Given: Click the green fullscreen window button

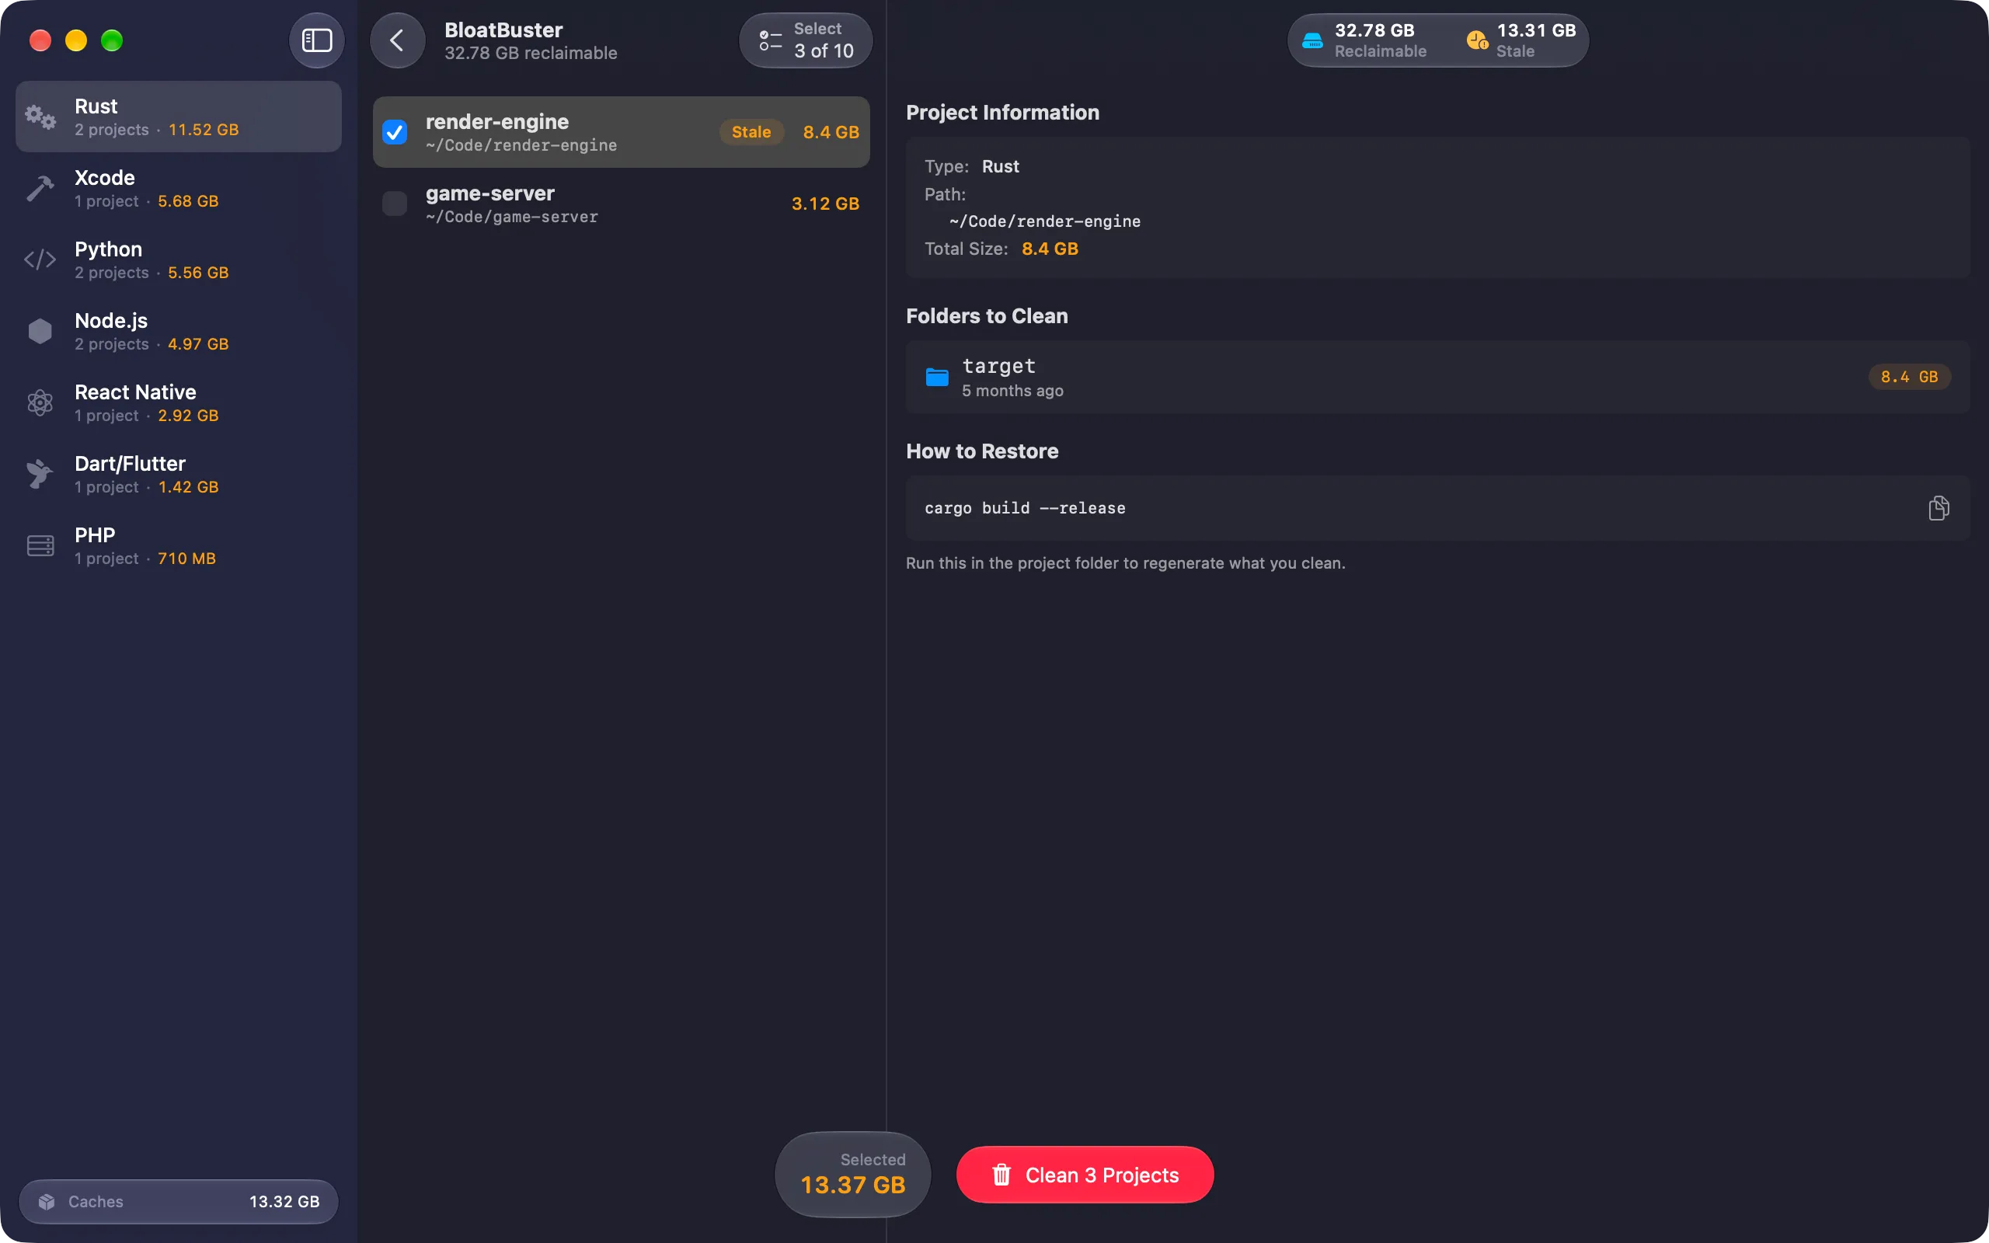Looking at the screenshot, I should pyautogui.click(x=112, y=40).
